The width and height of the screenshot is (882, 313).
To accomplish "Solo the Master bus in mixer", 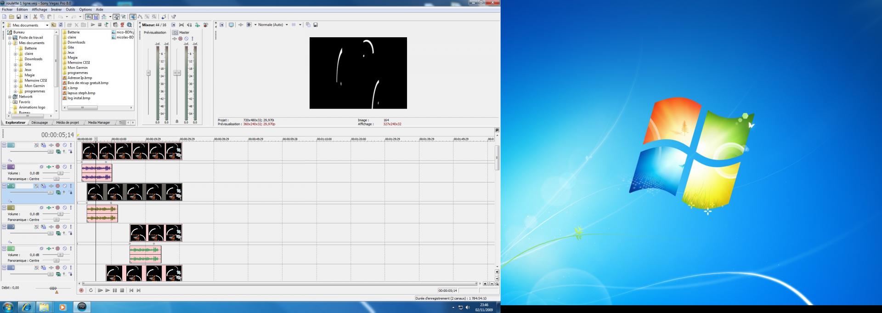I will click(x=192, y=39).
